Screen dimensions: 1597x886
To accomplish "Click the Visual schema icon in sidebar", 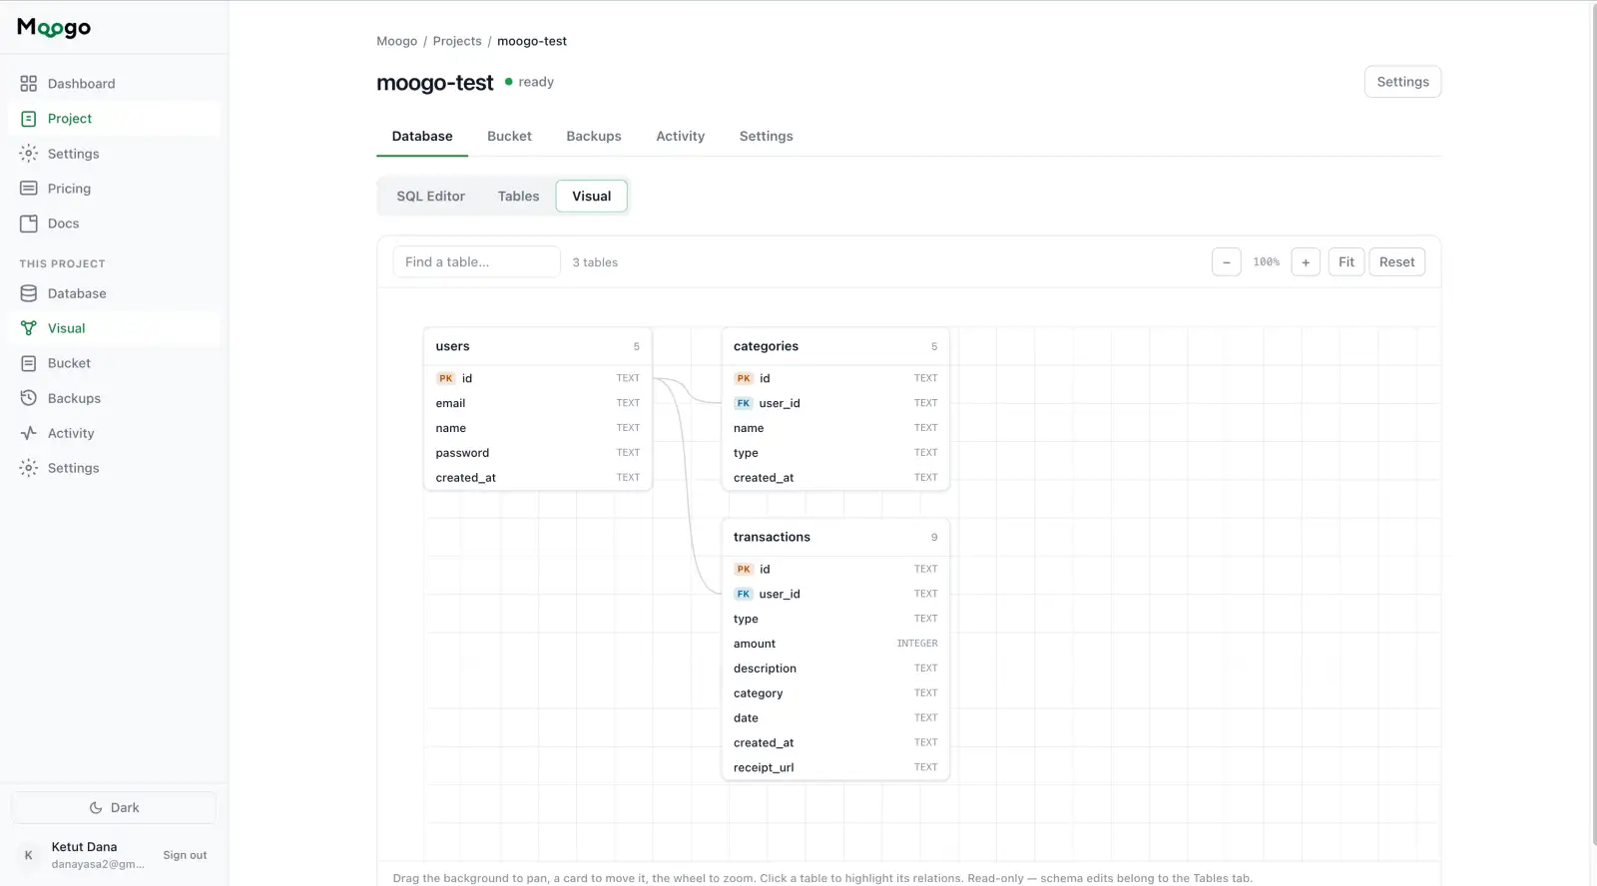I will 29,328.
